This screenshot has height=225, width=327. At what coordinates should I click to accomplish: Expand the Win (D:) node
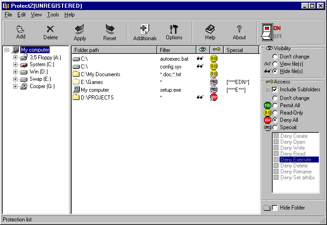[x=15, y=72]
